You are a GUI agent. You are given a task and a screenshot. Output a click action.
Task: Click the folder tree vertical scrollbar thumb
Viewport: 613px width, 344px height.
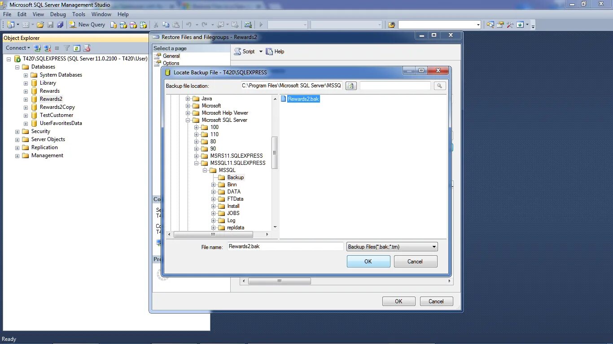coord(275,153)
